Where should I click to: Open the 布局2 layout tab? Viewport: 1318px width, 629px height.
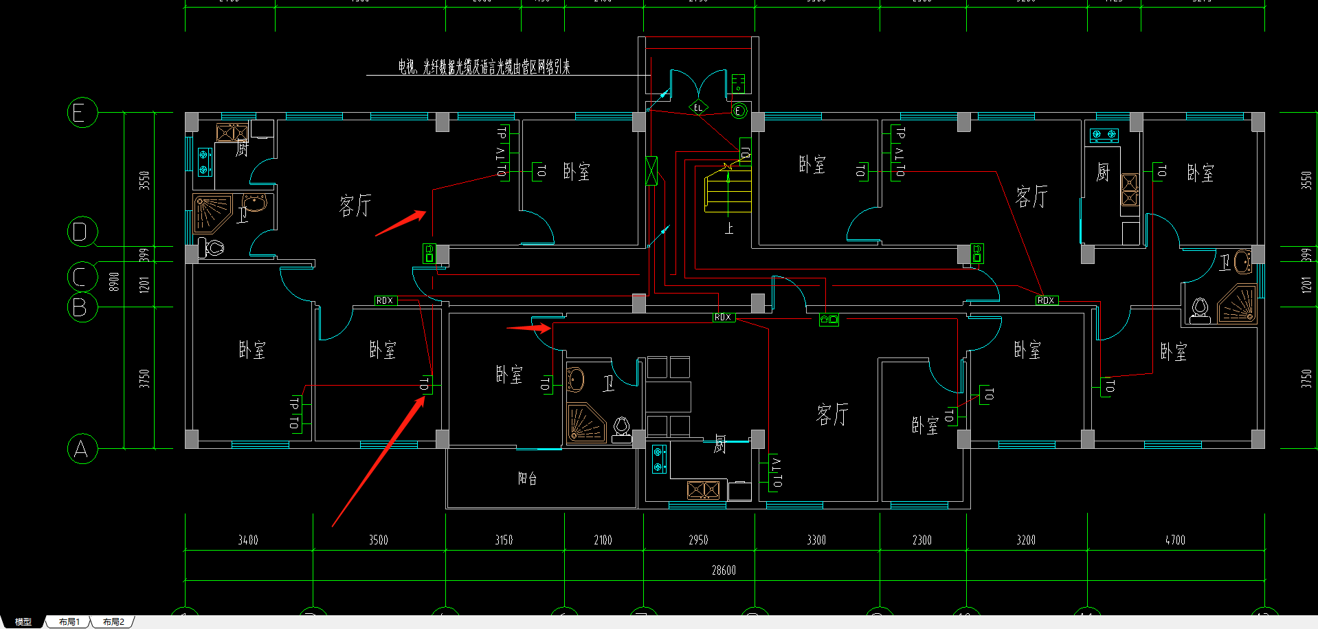(x=113, y=621)
